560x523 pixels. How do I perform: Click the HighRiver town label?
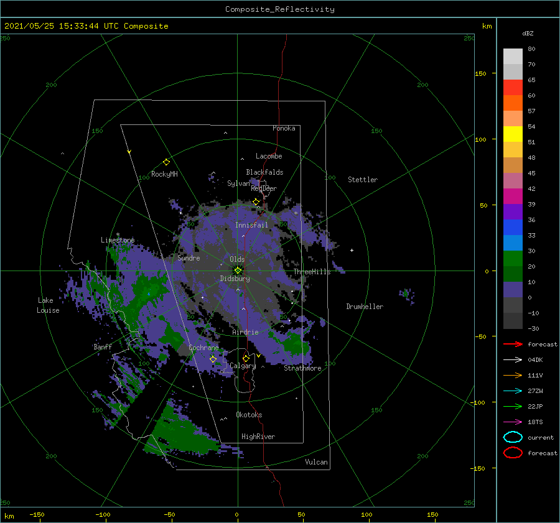(x=258, y=437)
